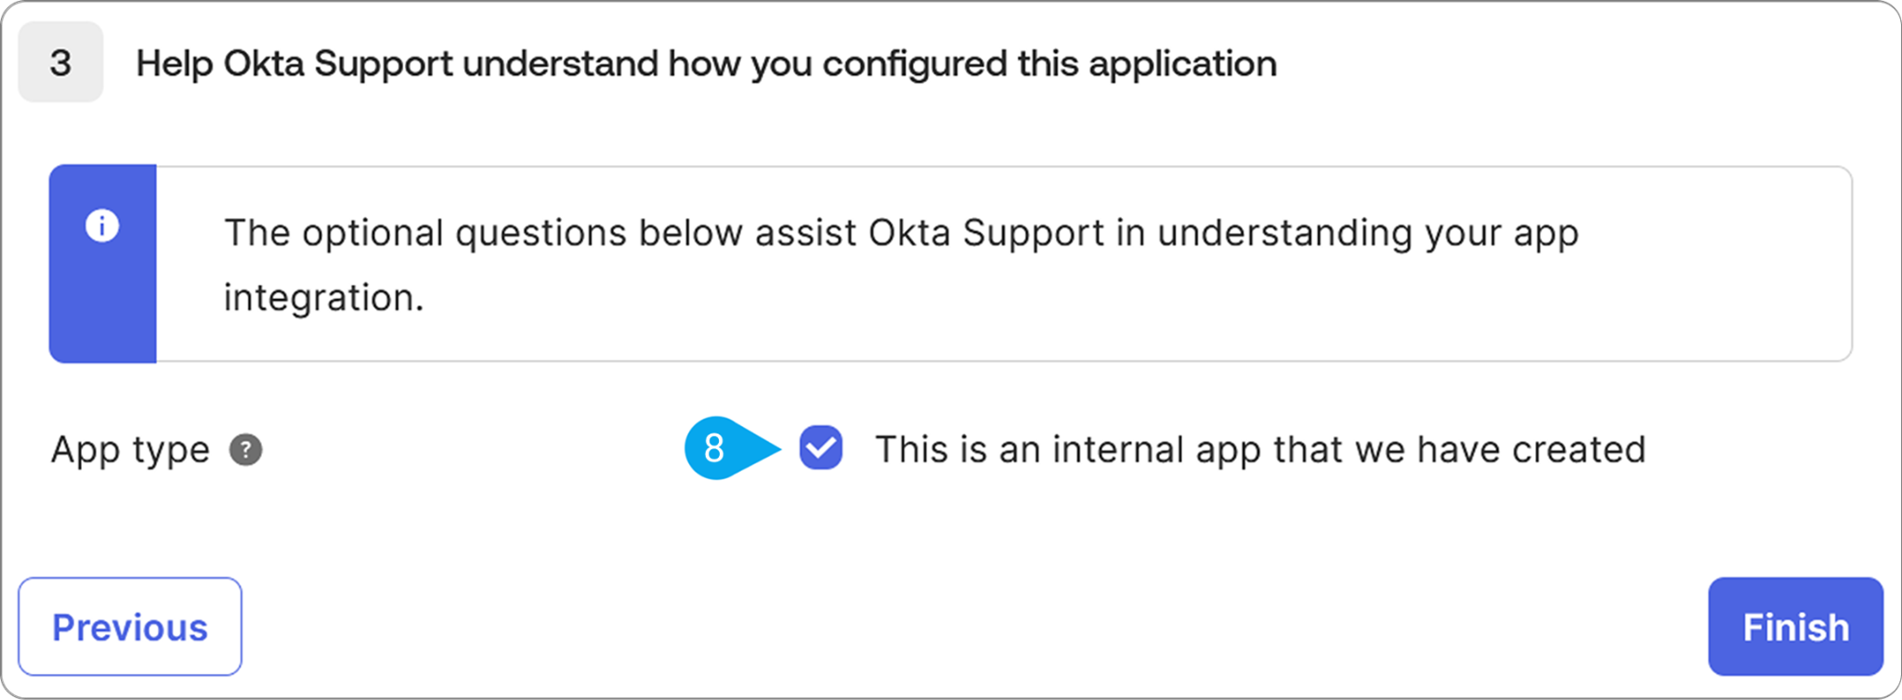The image size is (1902, 700).
Task: Click the word 'integration.' in the banner
Action: point(323,298)
